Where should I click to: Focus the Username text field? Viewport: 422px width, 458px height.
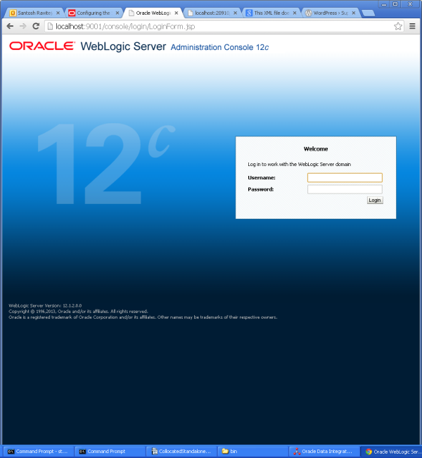click(x=345, y=178)
